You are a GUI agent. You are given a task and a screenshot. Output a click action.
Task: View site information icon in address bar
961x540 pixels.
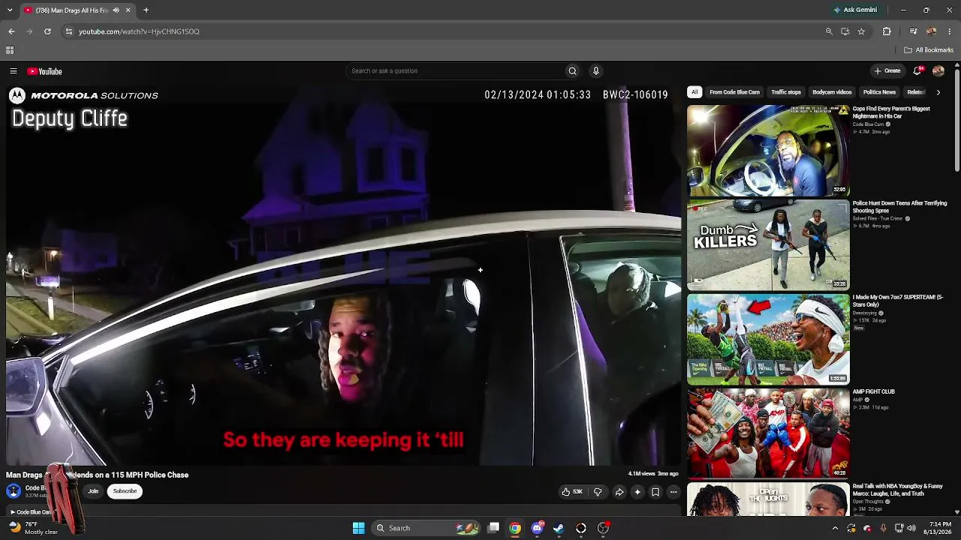[x=68, y=31]
